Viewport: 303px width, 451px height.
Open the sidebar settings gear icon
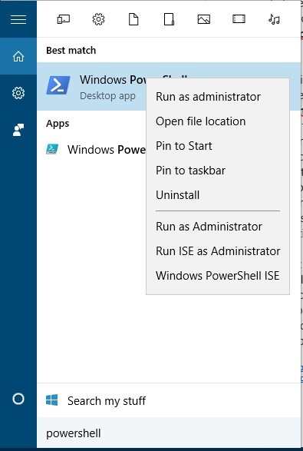[x=18, y=93]
